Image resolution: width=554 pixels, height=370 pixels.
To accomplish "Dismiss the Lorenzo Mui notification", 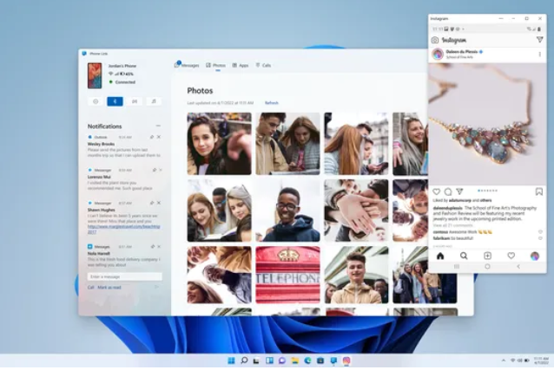I will click(161, 170).
